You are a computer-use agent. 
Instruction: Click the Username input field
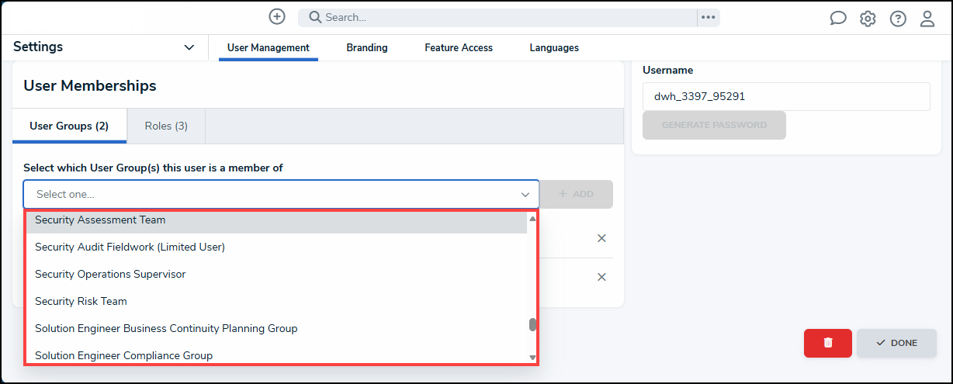[x=786, y=97]
